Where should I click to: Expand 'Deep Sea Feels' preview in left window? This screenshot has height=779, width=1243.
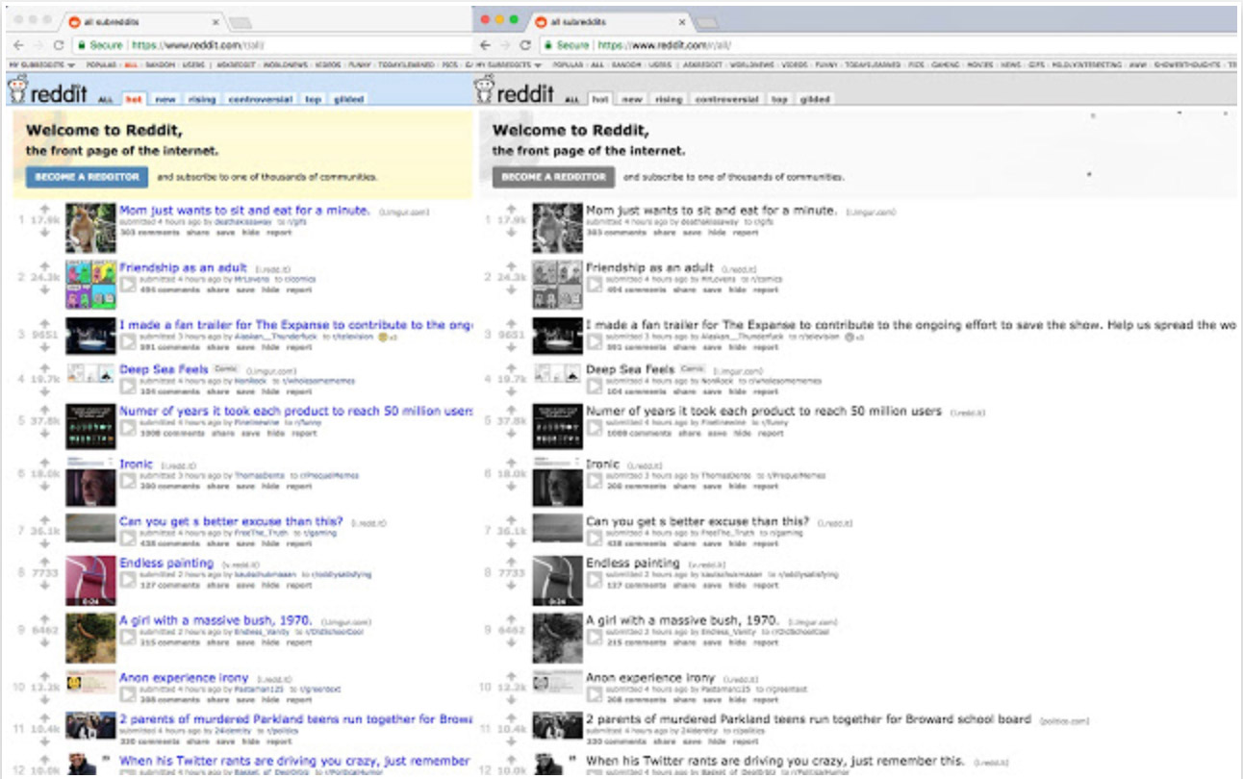coord(128,387)
